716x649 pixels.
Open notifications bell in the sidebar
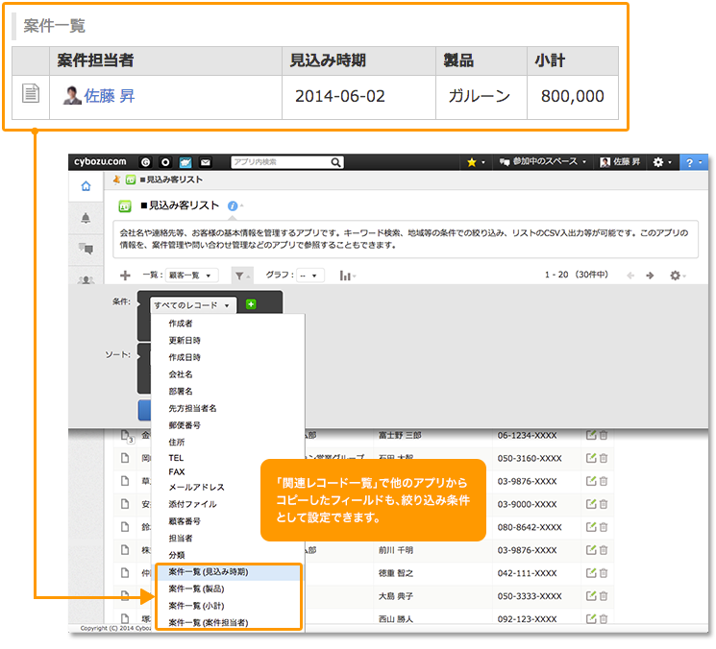pyautogui.click(x=86, y=218)
